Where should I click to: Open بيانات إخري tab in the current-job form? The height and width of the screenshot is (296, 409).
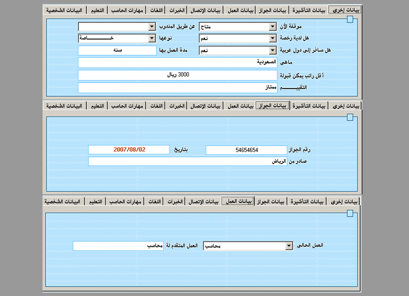pyautogui.click(x=344, y=201)
